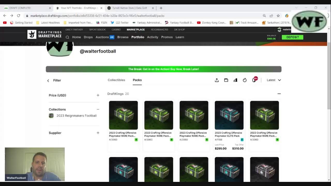
Task: Click the 2023 Reignmakers Football collection icon
Action: (51, 116)
